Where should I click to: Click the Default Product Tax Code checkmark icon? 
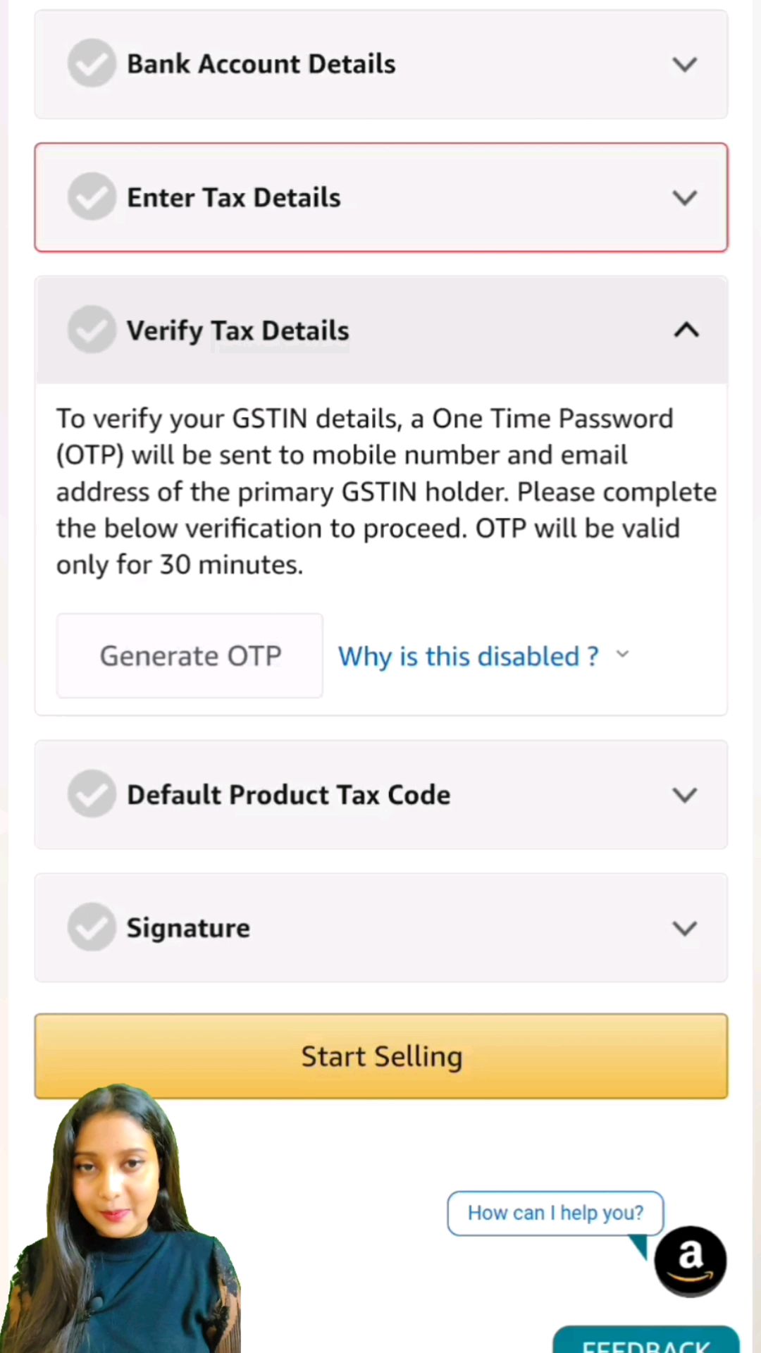pos(92,794)
